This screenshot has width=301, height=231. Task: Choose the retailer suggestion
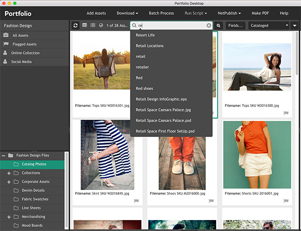171,67
